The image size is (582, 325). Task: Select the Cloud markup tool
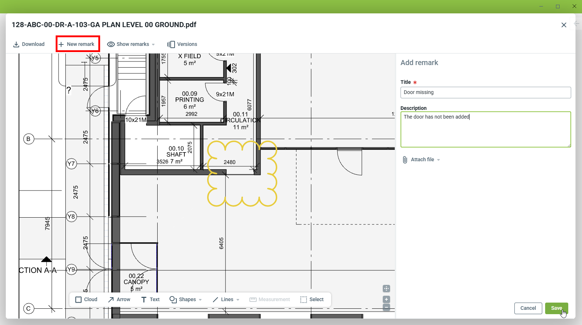point(86,299)
